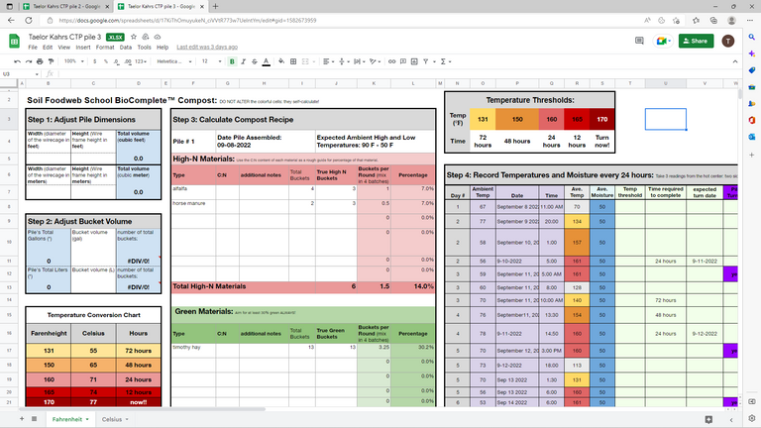Click the cloud document status icon

[x=158, y=37]
